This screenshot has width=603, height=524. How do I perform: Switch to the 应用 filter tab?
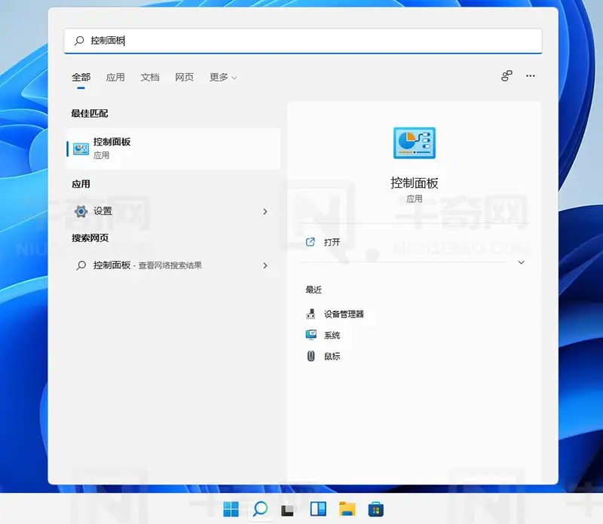click(x=115, y=78)
